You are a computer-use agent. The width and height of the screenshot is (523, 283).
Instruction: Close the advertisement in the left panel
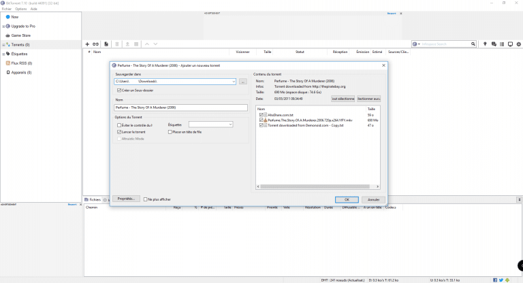[80, 204]
